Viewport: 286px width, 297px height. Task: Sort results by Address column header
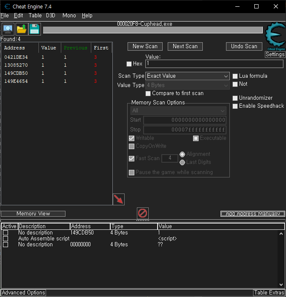click(x=20, y=48)
